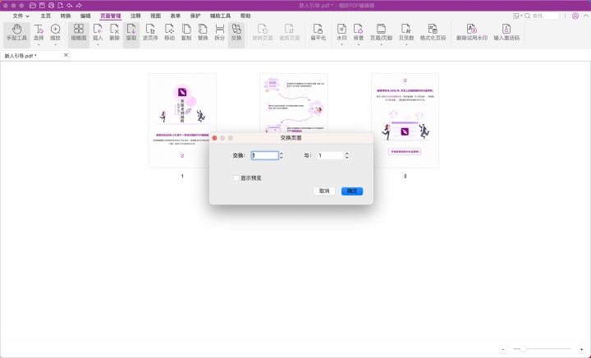Click the 格式化页码 format page numbers icon

coord(433,30)
